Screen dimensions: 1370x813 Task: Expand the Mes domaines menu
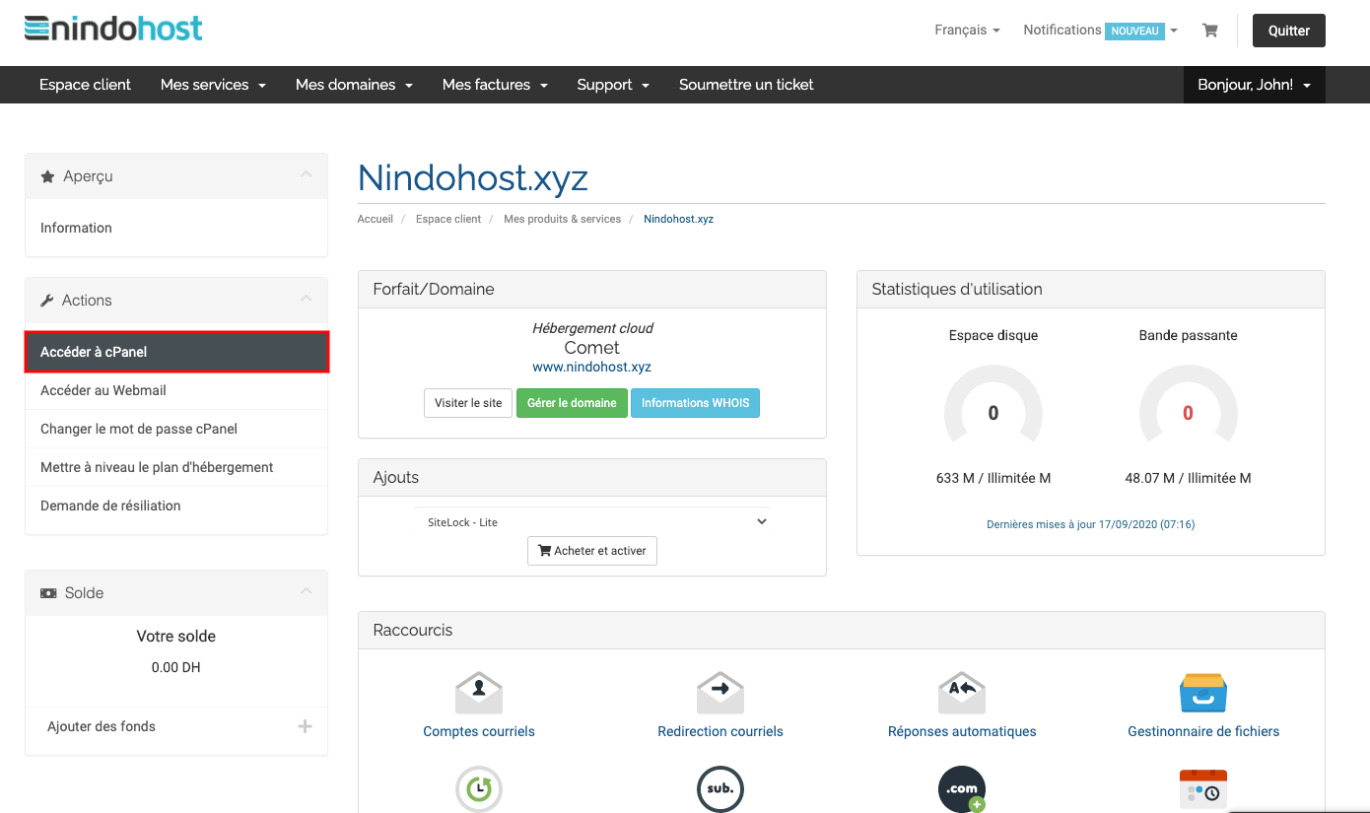354,85
